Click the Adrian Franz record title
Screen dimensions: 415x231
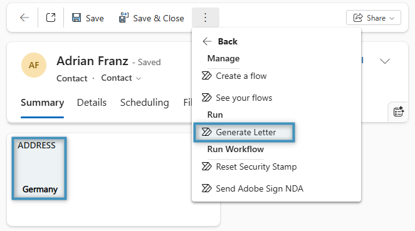[92, 61]
